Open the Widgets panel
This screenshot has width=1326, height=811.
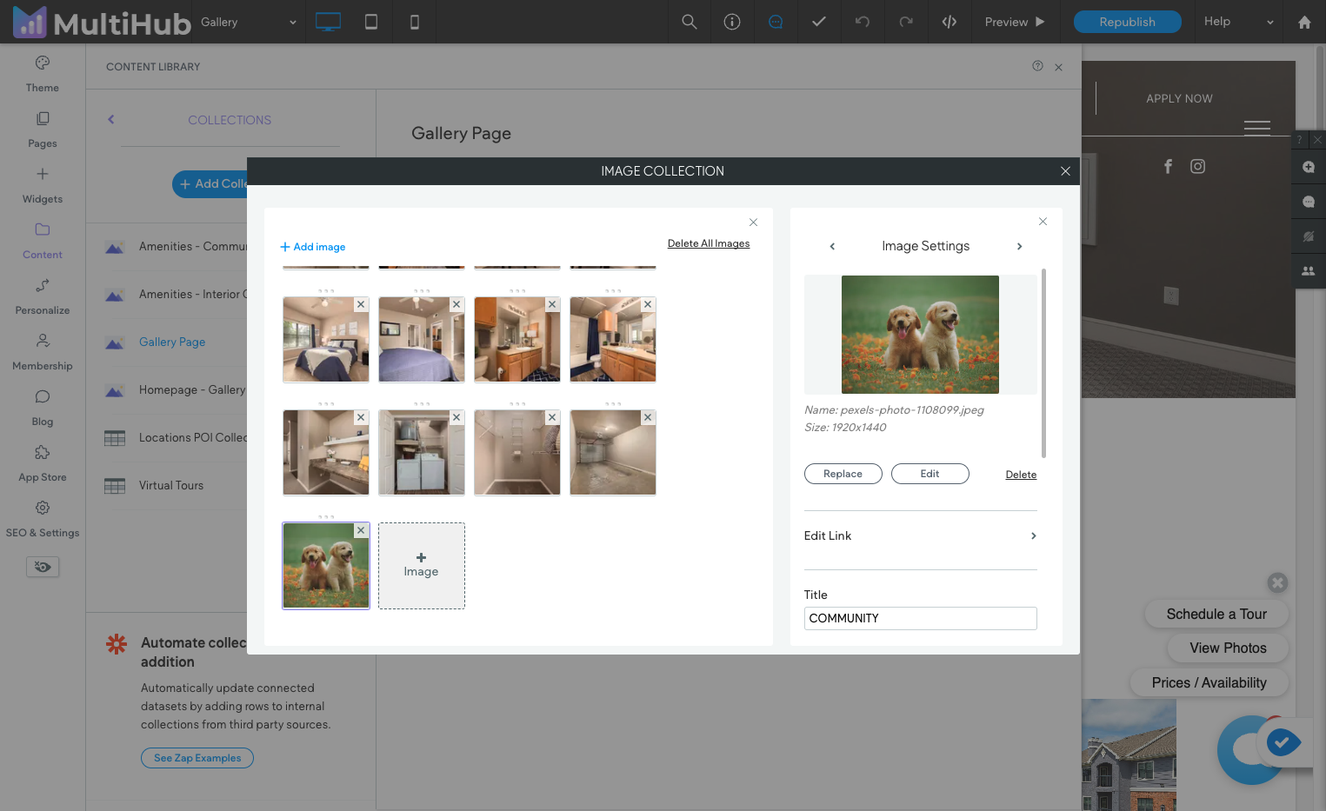point(43,185)
